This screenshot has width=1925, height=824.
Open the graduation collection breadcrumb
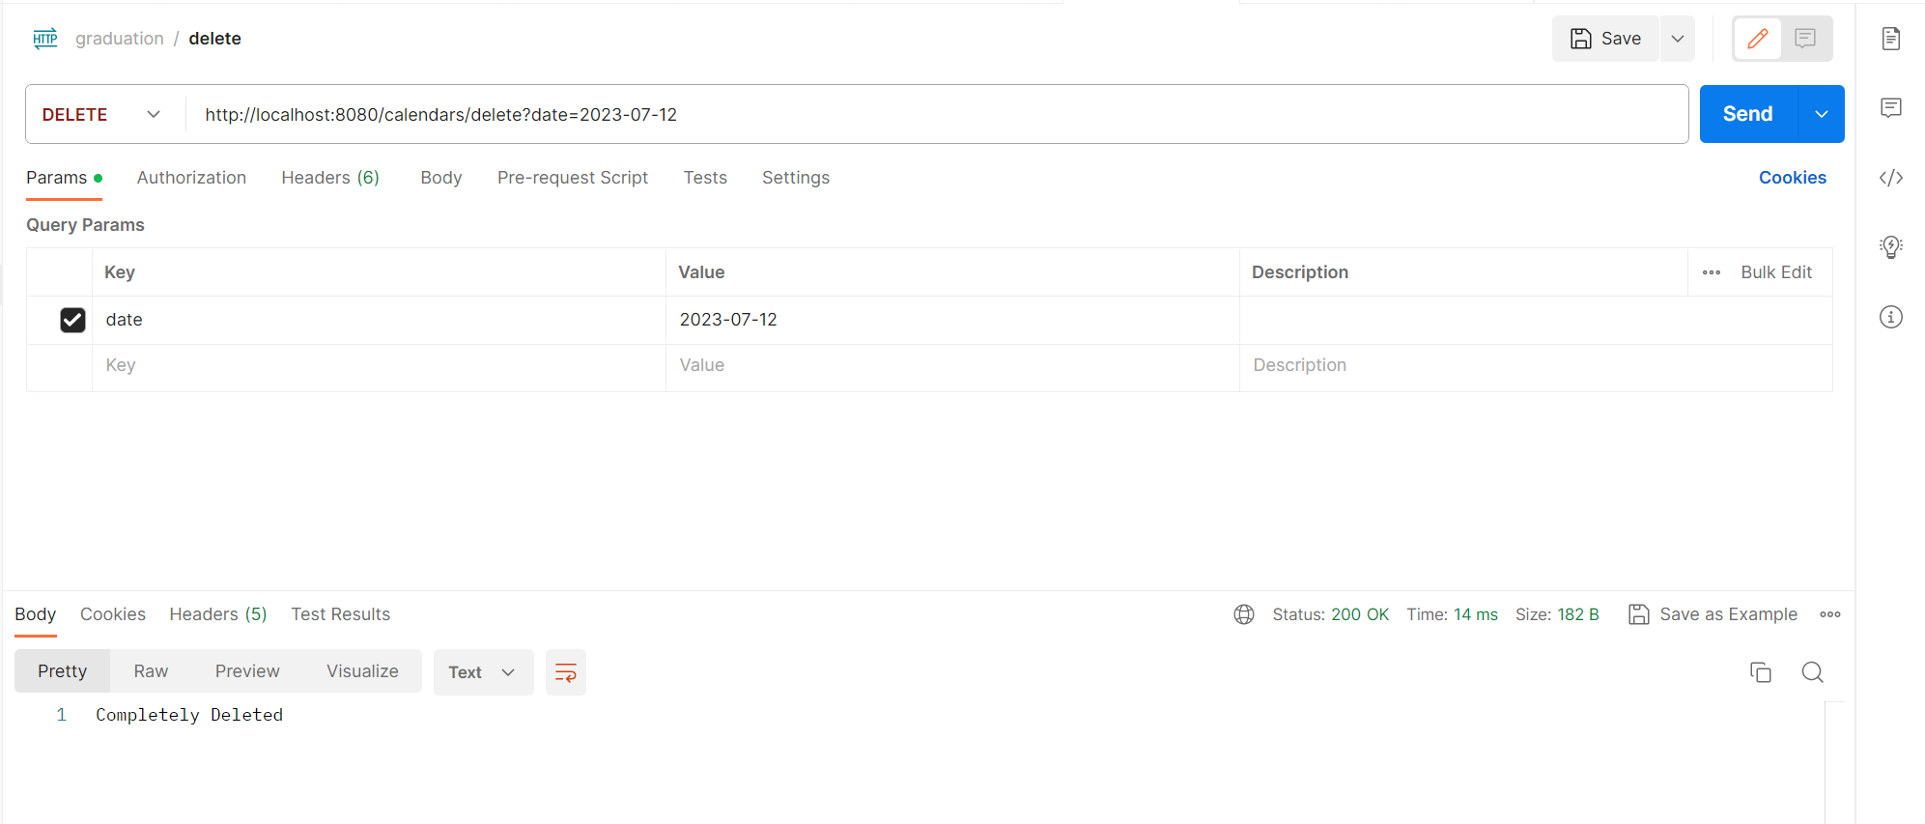tap(120, 39)
